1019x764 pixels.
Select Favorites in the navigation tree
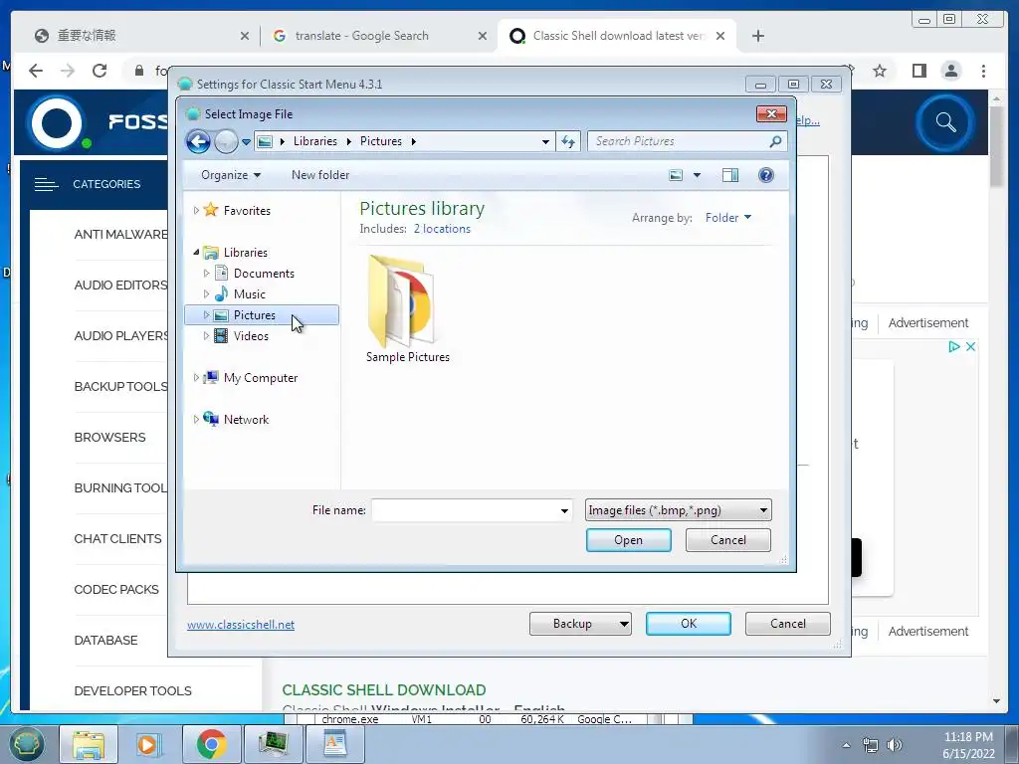pyautogui.click(x=247, y=211)
